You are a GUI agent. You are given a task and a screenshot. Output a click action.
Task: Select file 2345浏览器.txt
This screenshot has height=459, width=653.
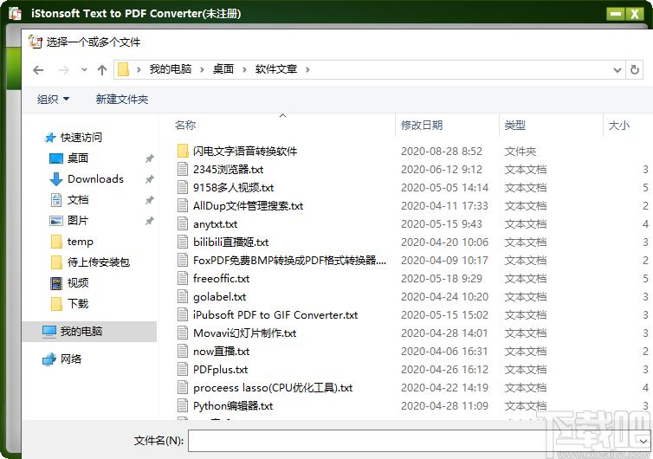[229, 170]
